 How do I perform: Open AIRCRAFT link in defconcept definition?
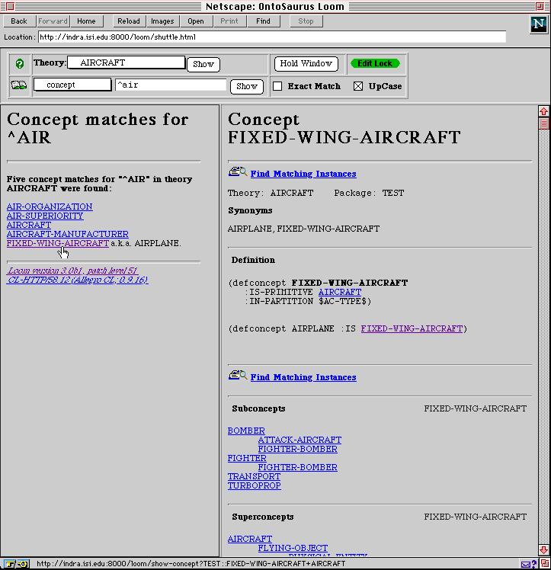[x=340, y=292]
